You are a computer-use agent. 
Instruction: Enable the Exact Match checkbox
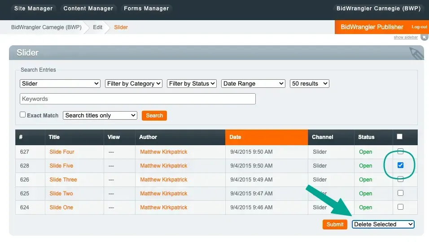pos(23,115)
